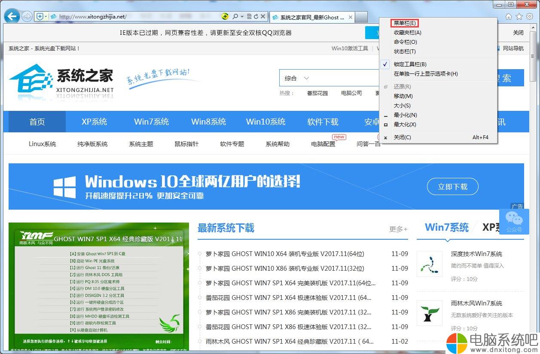Viewport: 540px width, 354px height.
Task: Click the WeChat 公众号 floating icon
Action: pos(514,222)
